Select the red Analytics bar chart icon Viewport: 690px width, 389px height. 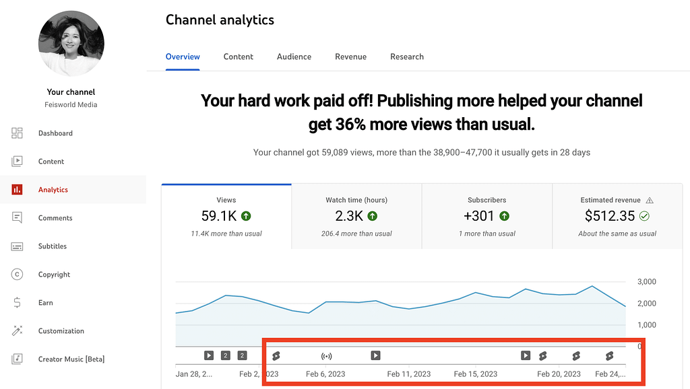pos(18,190)
